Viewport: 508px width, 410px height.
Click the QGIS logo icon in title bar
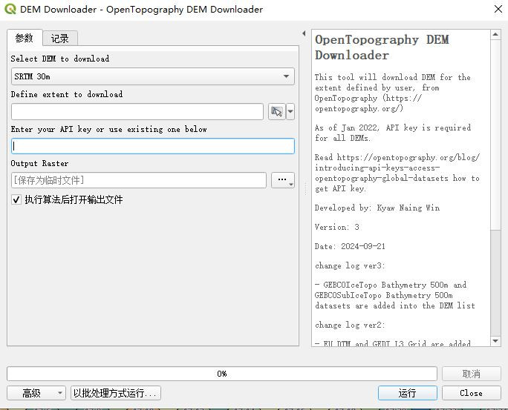(x=10, y=9)
